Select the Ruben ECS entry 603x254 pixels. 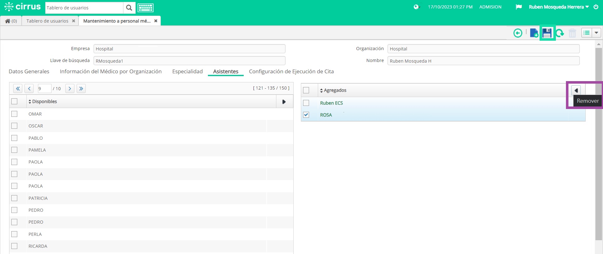[331, 103]
